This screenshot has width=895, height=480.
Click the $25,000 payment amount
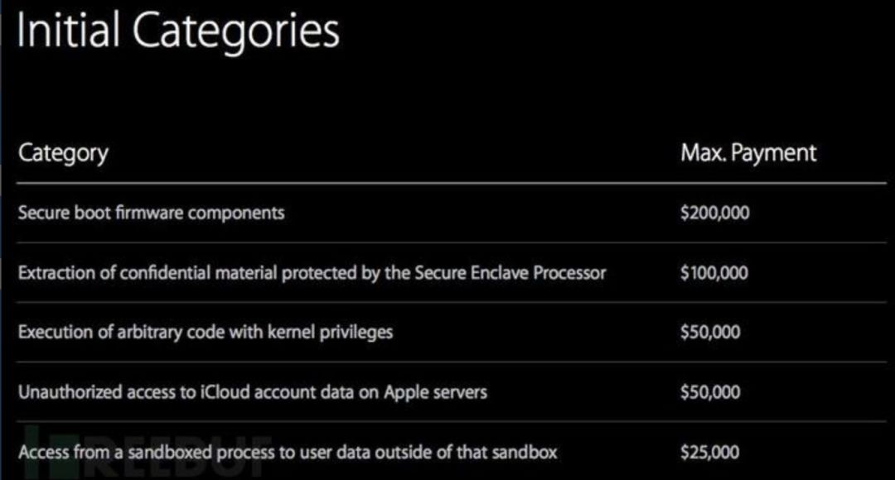click(x=709, y=452)
